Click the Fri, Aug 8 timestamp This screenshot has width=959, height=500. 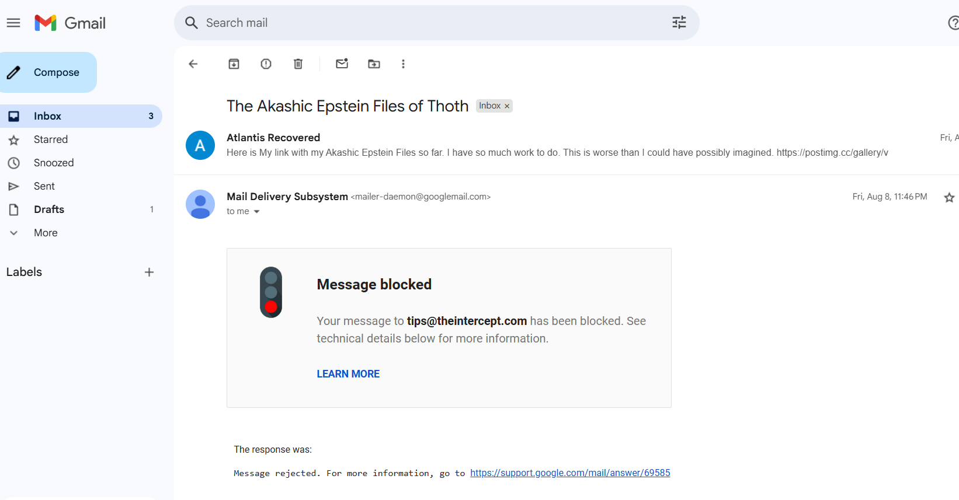pyautogui.click(x=889, y=197)
